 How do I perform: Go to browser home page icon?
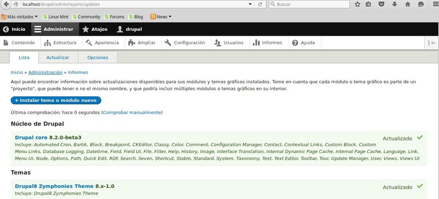point(408,4)
